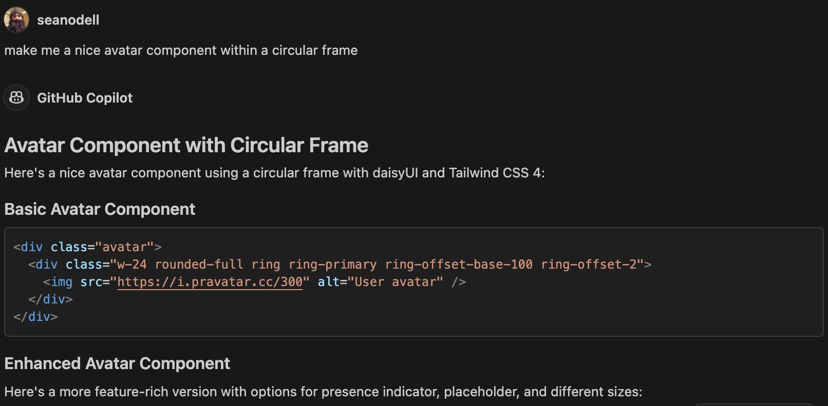Image resolution: width=828 pixels, height=406 pixels.
Task: Click the class="avatar" opening div line
Action: point(87,247)
